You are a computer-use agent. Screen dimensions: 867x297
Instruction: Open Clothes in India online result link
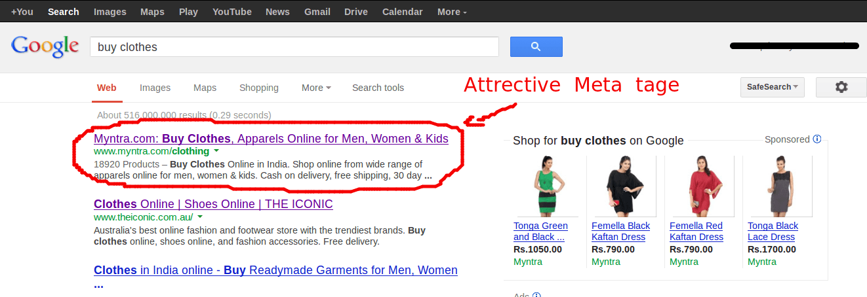tap(275, 276)
